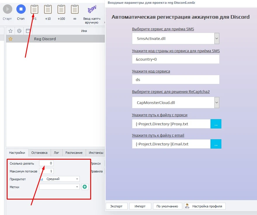Edit the &country=0 country code field
The width and height of the screenshot is (257, 215).
pos(176,59)
